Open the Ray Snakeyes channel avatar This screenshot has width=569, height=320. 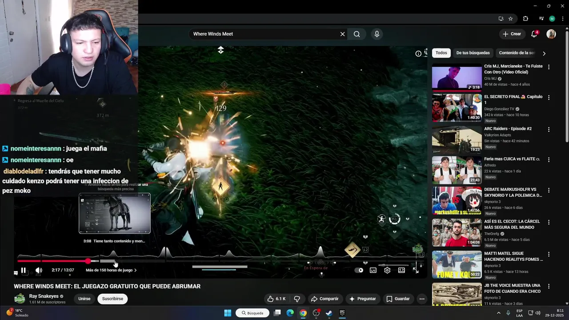(20, 299)
